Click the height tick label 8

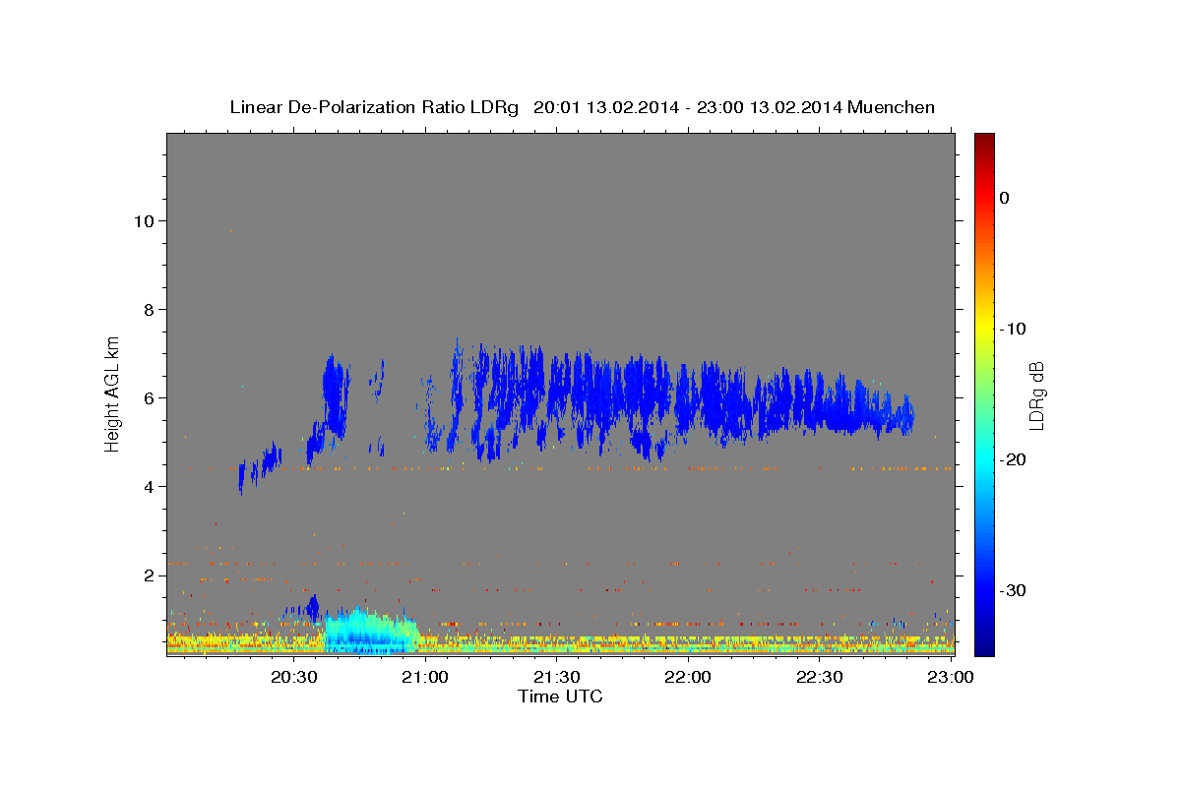pyautogui.click(x=150, y=310)
